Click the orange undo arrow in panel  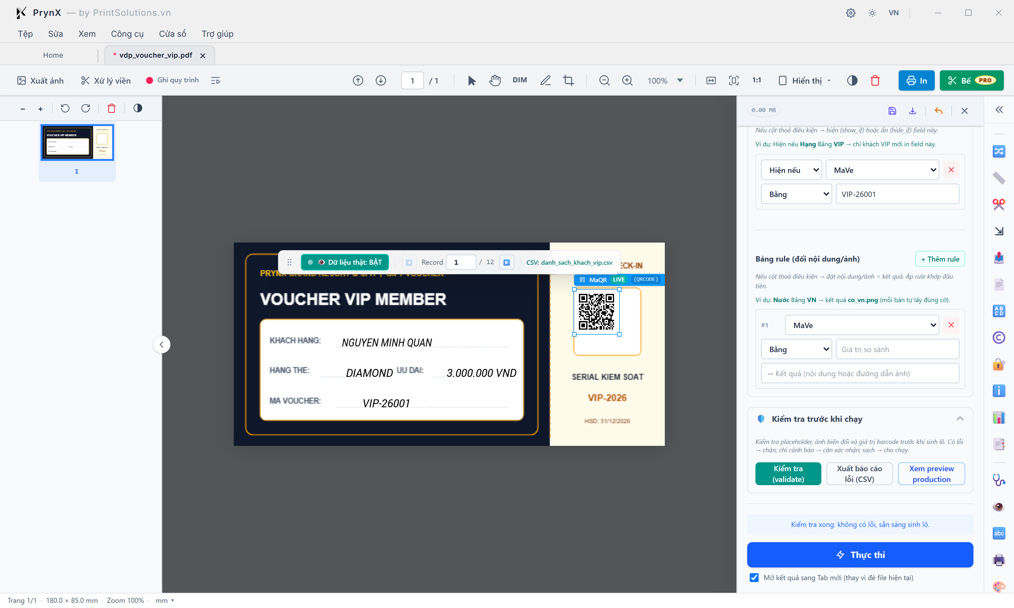coord(938,111)
